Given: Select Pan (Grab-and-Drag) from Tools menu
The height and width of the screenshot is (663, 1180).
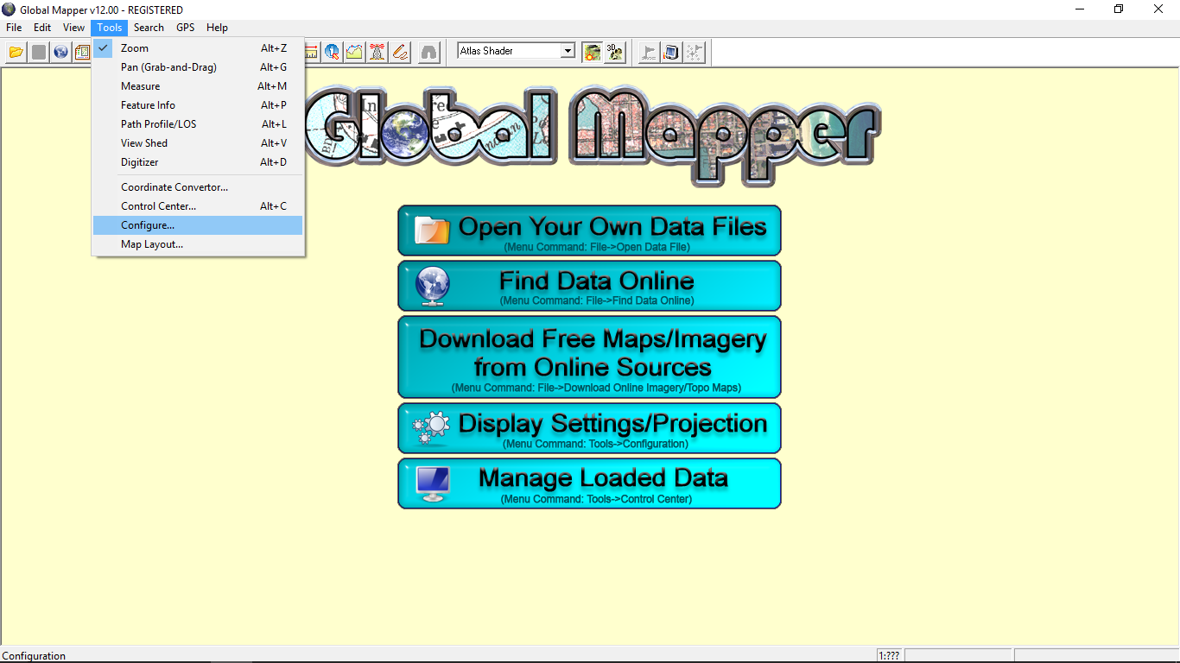Looking at the screenshot, I should pos(198,67).
